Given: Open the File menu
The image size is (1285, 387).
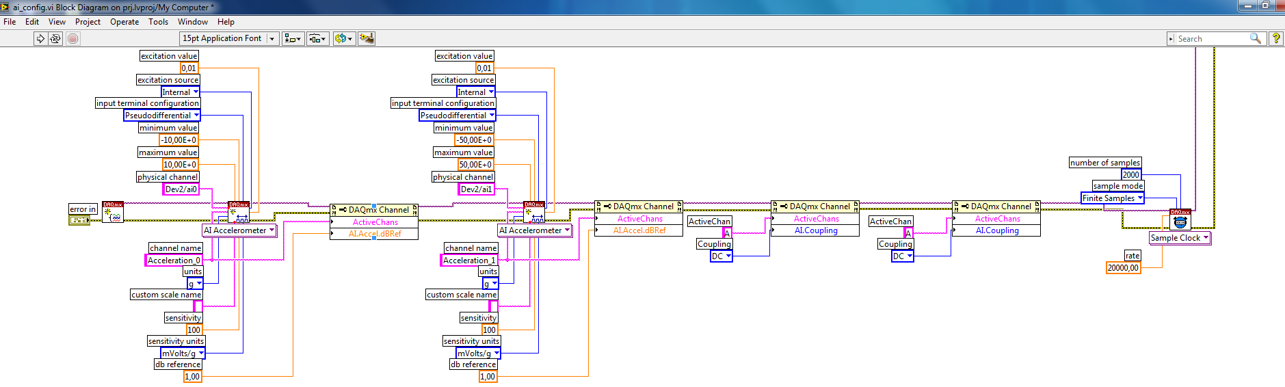Looking at the screenshot, I should (x=10, y=22).
